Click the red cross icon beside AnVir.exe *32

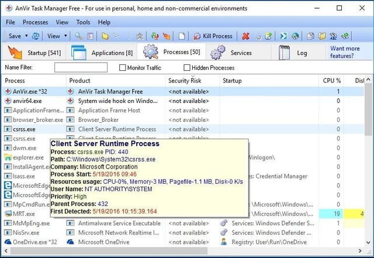coord(8,91)
